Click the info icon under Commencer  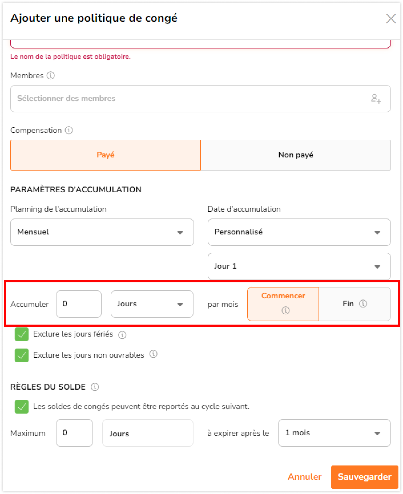click(x=286, y=310)
